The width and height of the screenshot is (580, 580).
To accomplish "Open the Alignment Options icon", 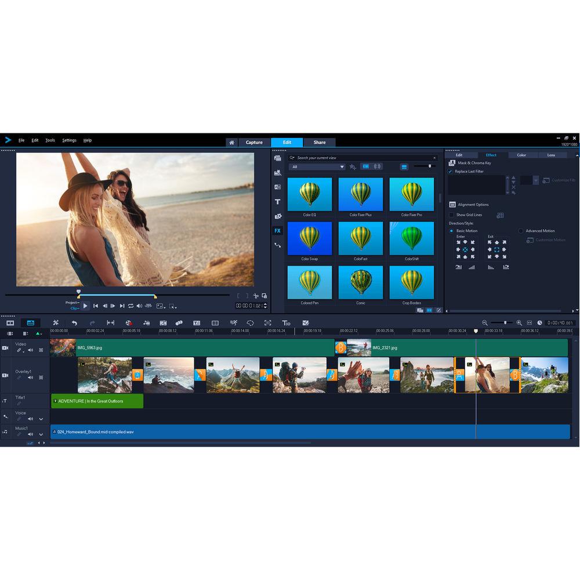I will [452, 205].
